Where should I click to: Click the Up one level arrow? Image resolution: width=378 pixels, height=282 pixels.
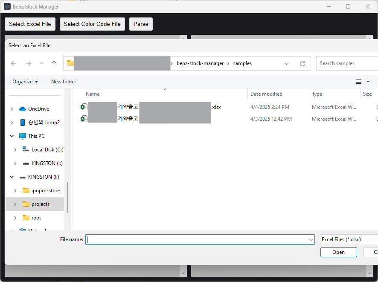(54, 63)
